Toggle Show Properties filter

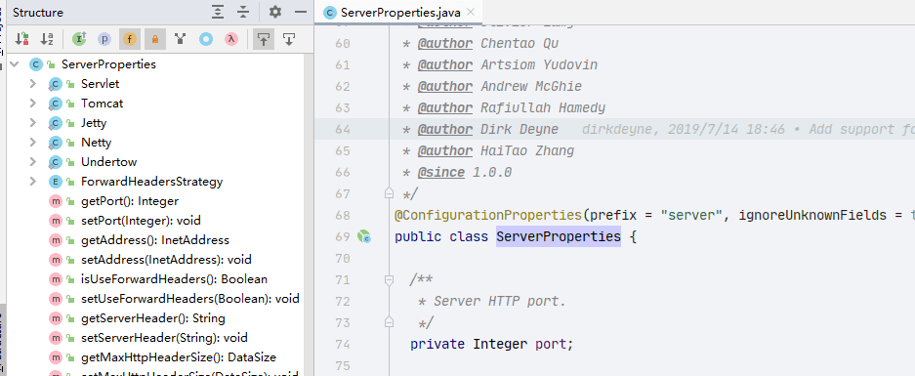tap(104, 39)
